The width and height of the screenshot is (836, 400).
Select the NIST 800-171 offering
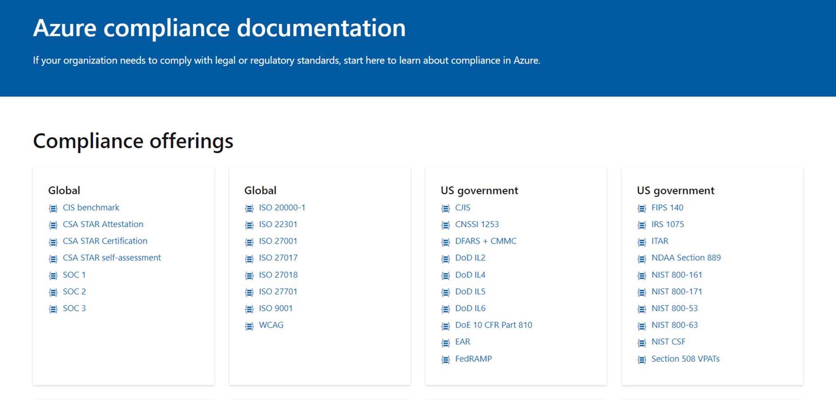click(677, 292)
